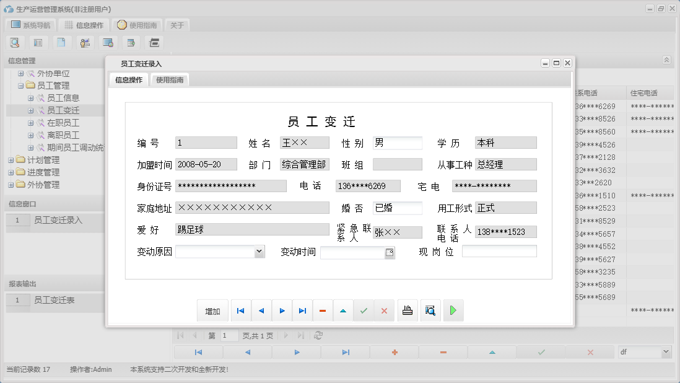Select the magnifier document icon in main toolbar

pyautogui.click(x=15, y=42)
